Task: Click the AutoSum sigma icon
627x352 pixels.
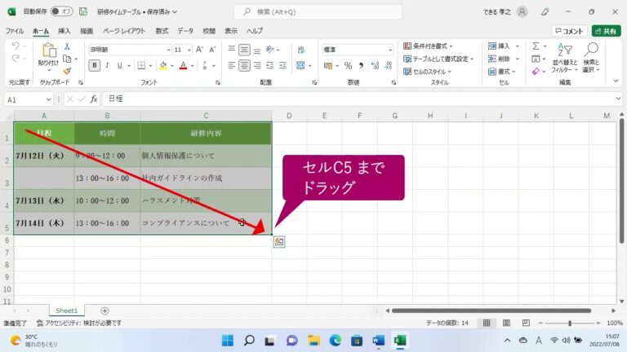Action: coord(536,46)
